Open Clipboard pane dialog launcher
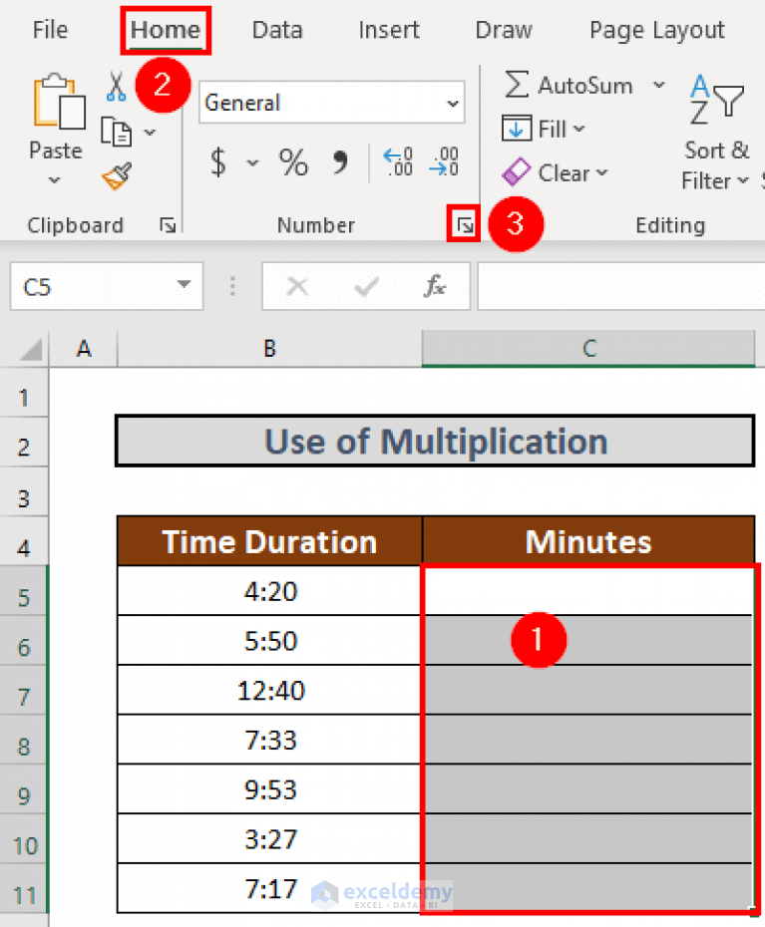 point(168,225)
